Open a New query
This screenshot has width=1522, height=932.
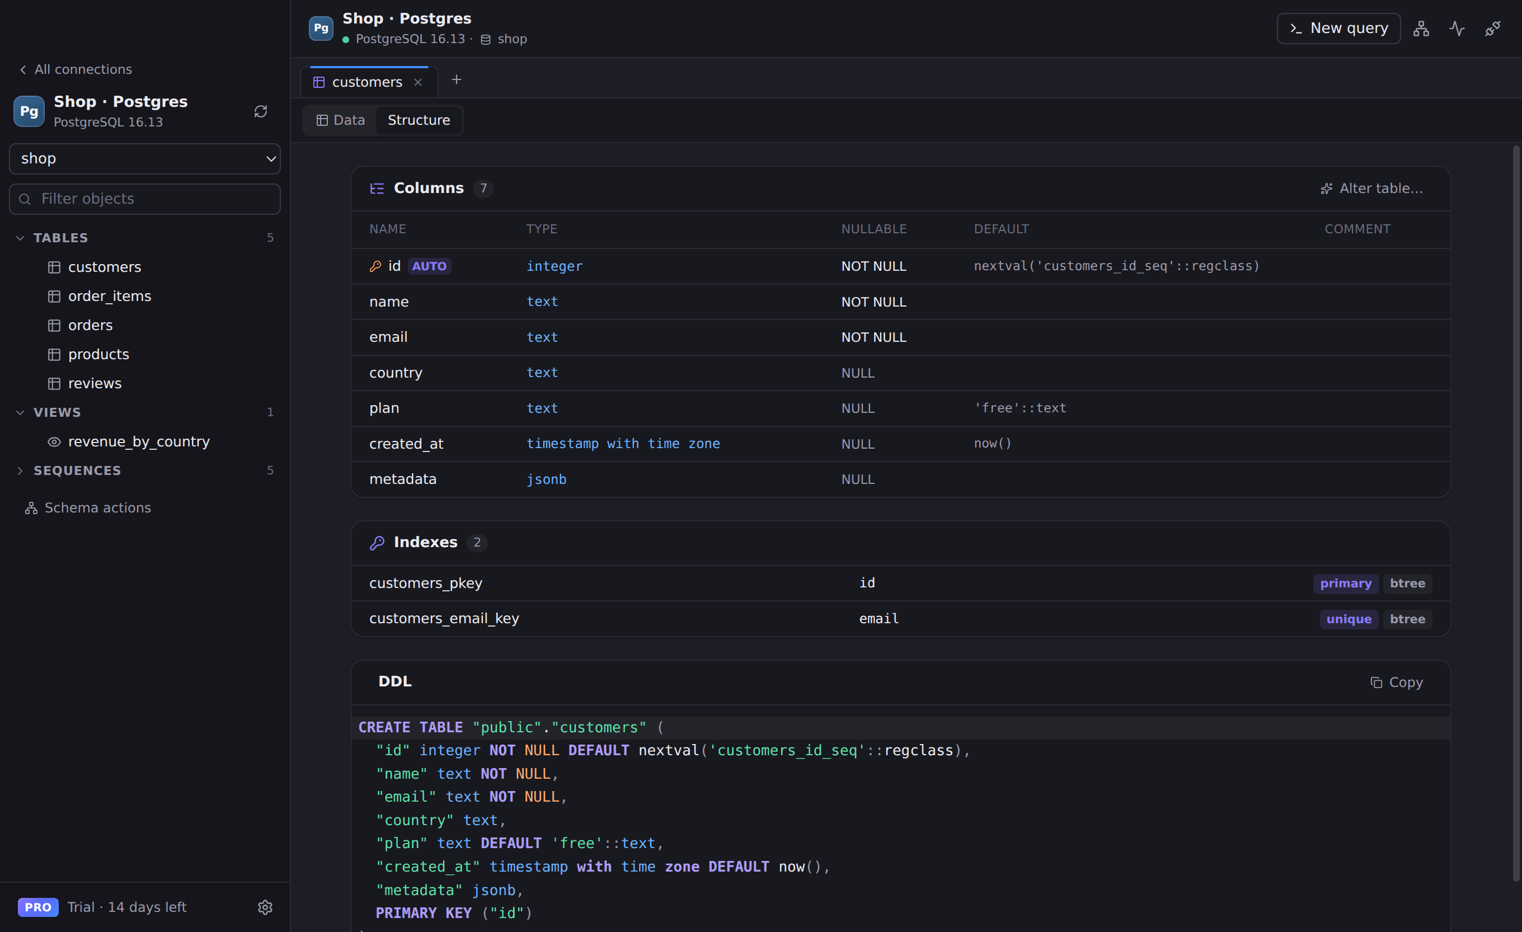[1338, 29]
